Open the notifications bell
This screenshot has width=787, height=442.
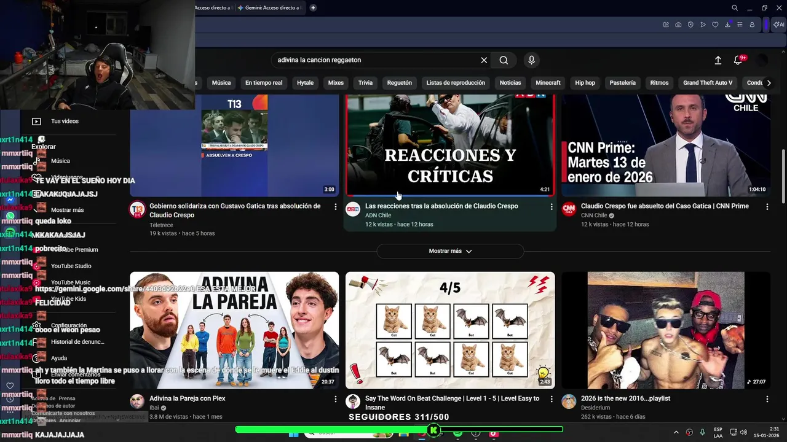(738, 60)
